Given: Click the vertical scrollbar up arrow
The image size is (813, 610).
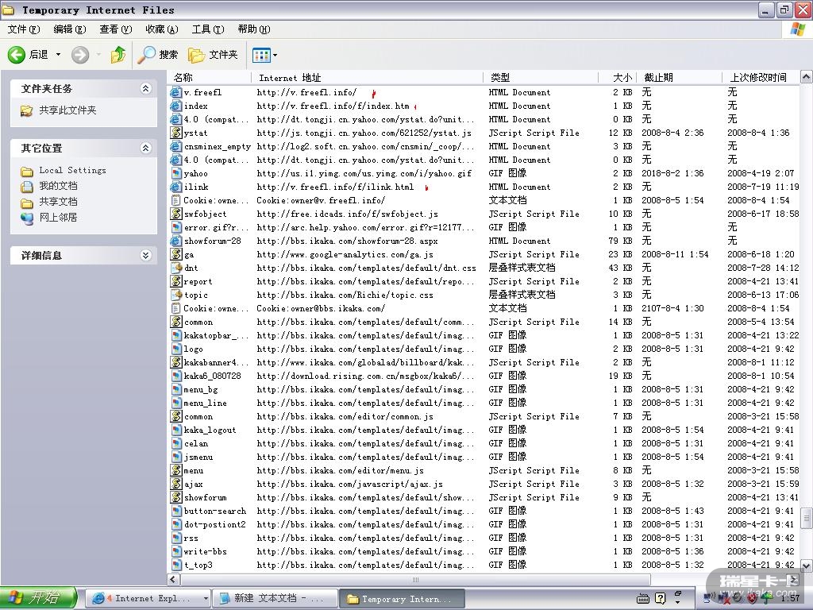Looking at the screenshot, I should [807, 78].
